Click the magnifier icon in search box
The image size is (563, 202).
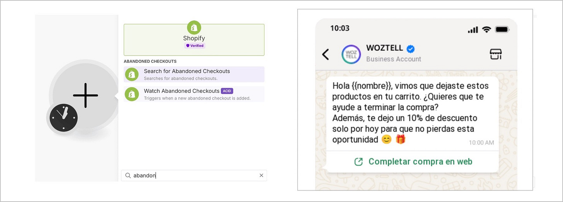click(x=128, y=175)
